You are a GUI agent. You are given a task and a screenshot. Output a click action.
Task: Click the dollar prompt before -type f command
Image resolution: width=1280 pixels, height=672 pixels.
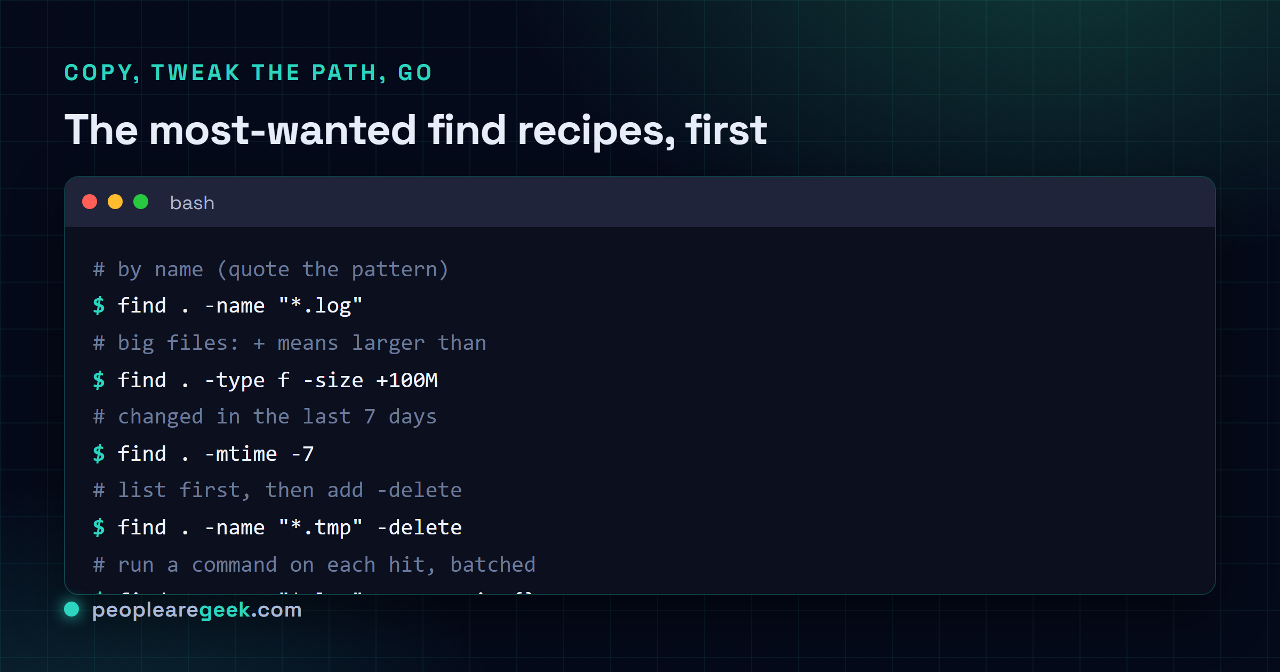tap(99, 380)
